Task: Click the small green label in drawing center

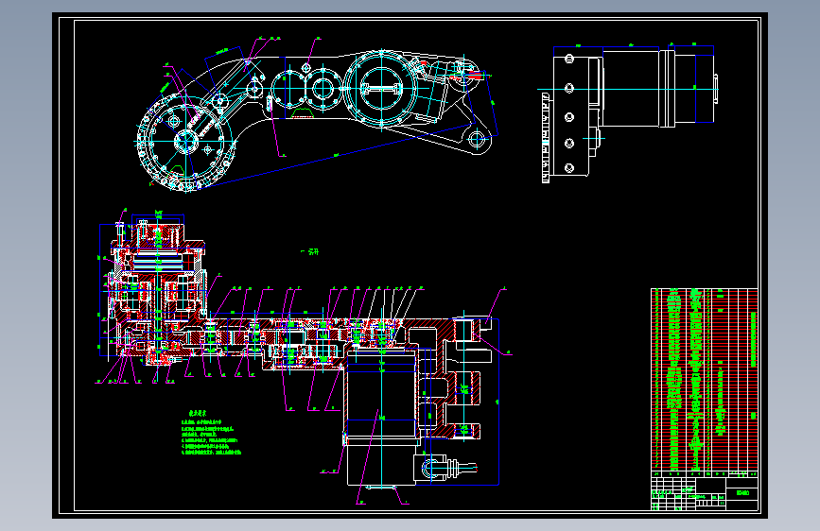Action: (x=309, y=252)
